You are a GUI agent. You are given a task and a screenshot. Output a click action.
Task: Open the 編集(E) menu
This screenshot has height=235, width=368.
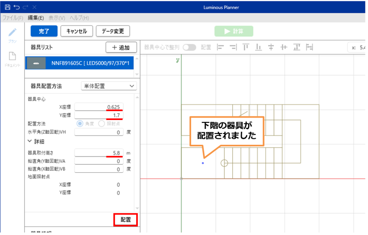[x=36, y=18]
